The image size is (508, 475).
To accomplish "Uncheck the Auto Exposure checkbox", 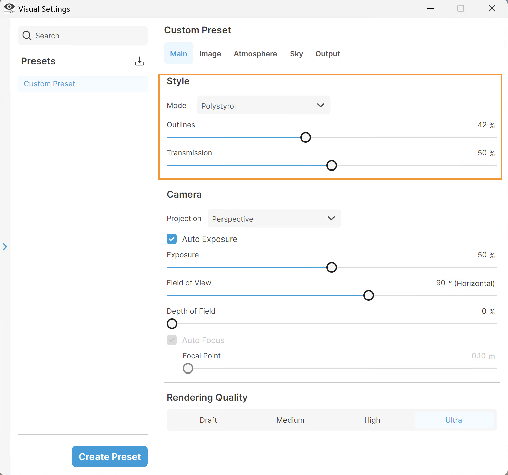I will click(172, 239).
